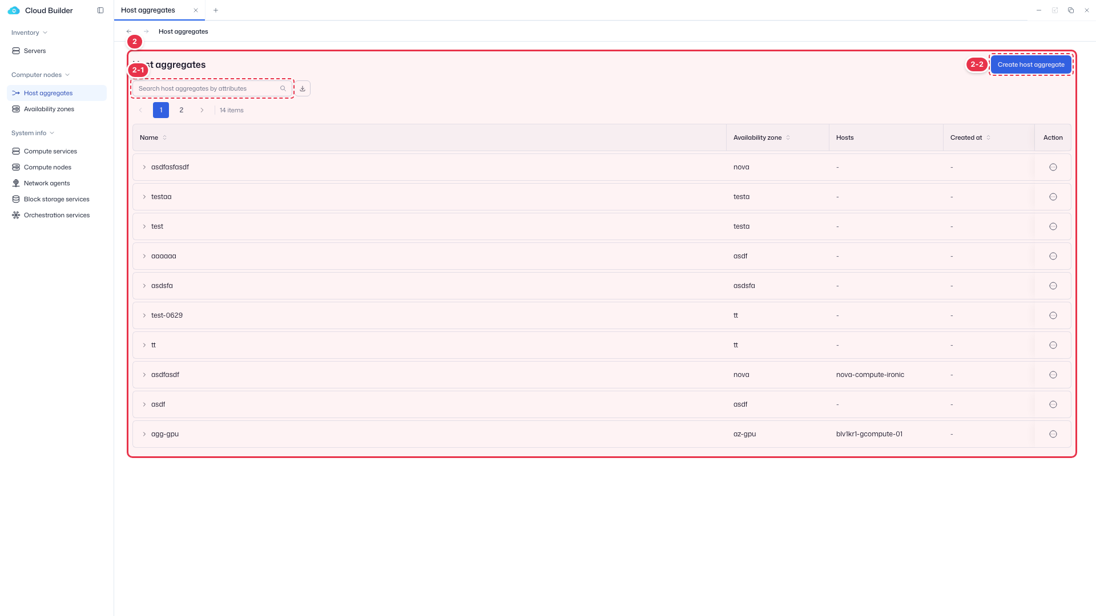
Task: Collapse the Computer nodes section
Action: point(41,75)
